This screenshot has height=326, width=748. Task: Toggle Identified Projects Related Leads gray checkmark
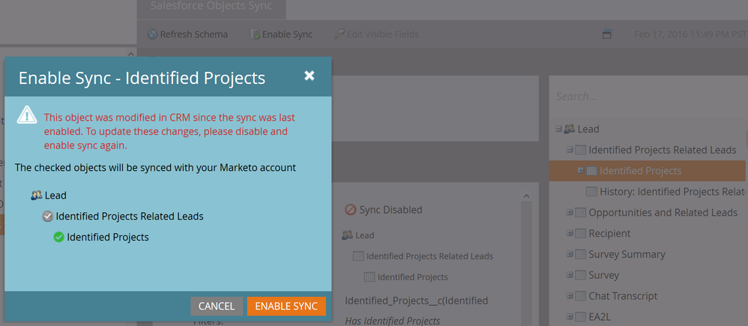48,217
